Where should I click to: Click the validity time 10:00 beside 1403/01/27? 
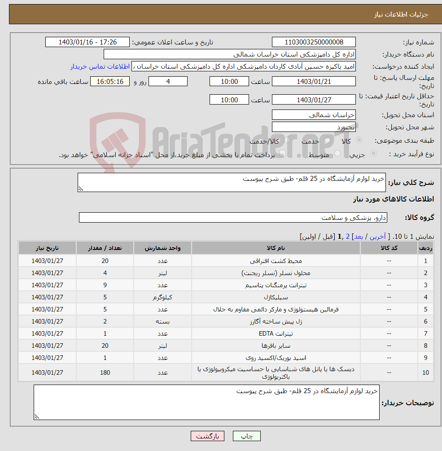(229, 100)
